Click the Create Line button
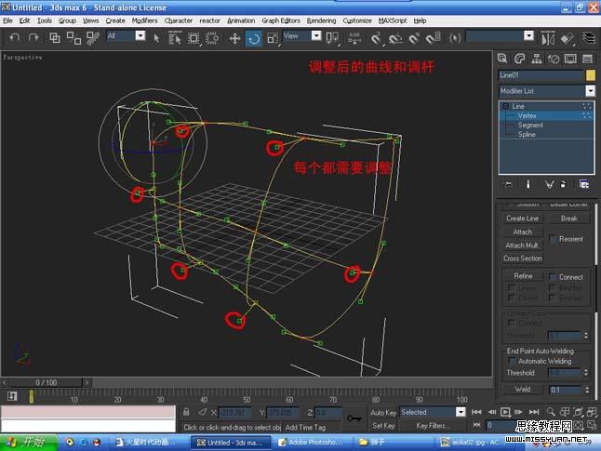 click(x=523, y=219)
